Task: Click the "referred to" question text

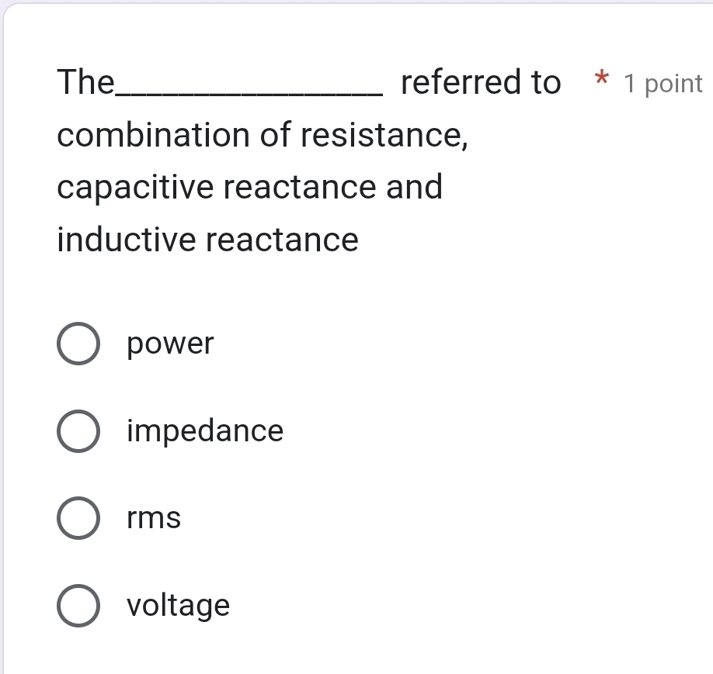Action: coord(480,82)
